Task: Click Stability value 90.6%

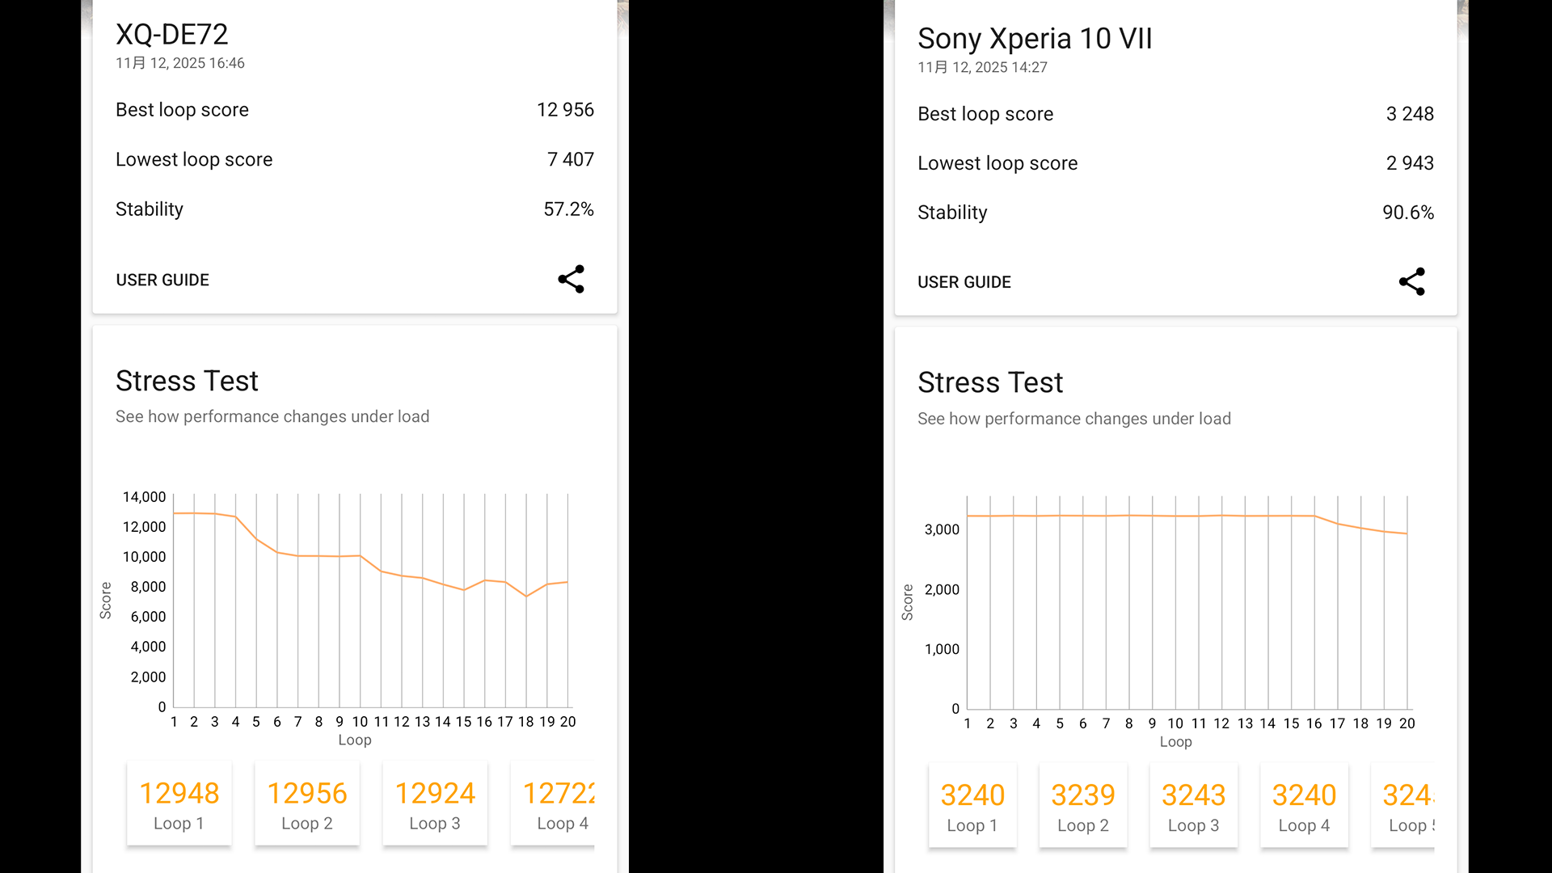Action: (1407, 213)
